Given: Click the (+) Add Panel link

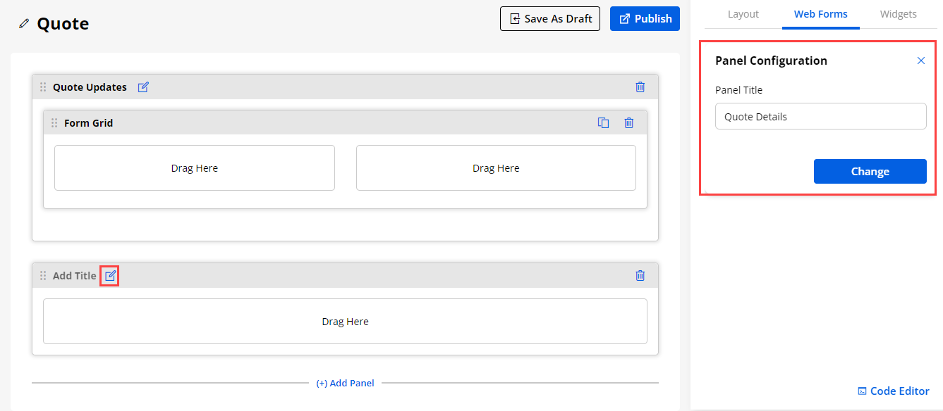Looking at the screenshot, I should (345, 384).
